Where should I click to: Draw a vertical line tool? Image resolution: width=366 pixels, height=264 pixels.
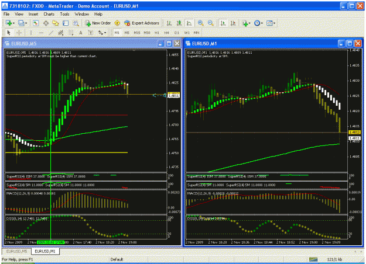pyautogui.click(x=31, y=33)
